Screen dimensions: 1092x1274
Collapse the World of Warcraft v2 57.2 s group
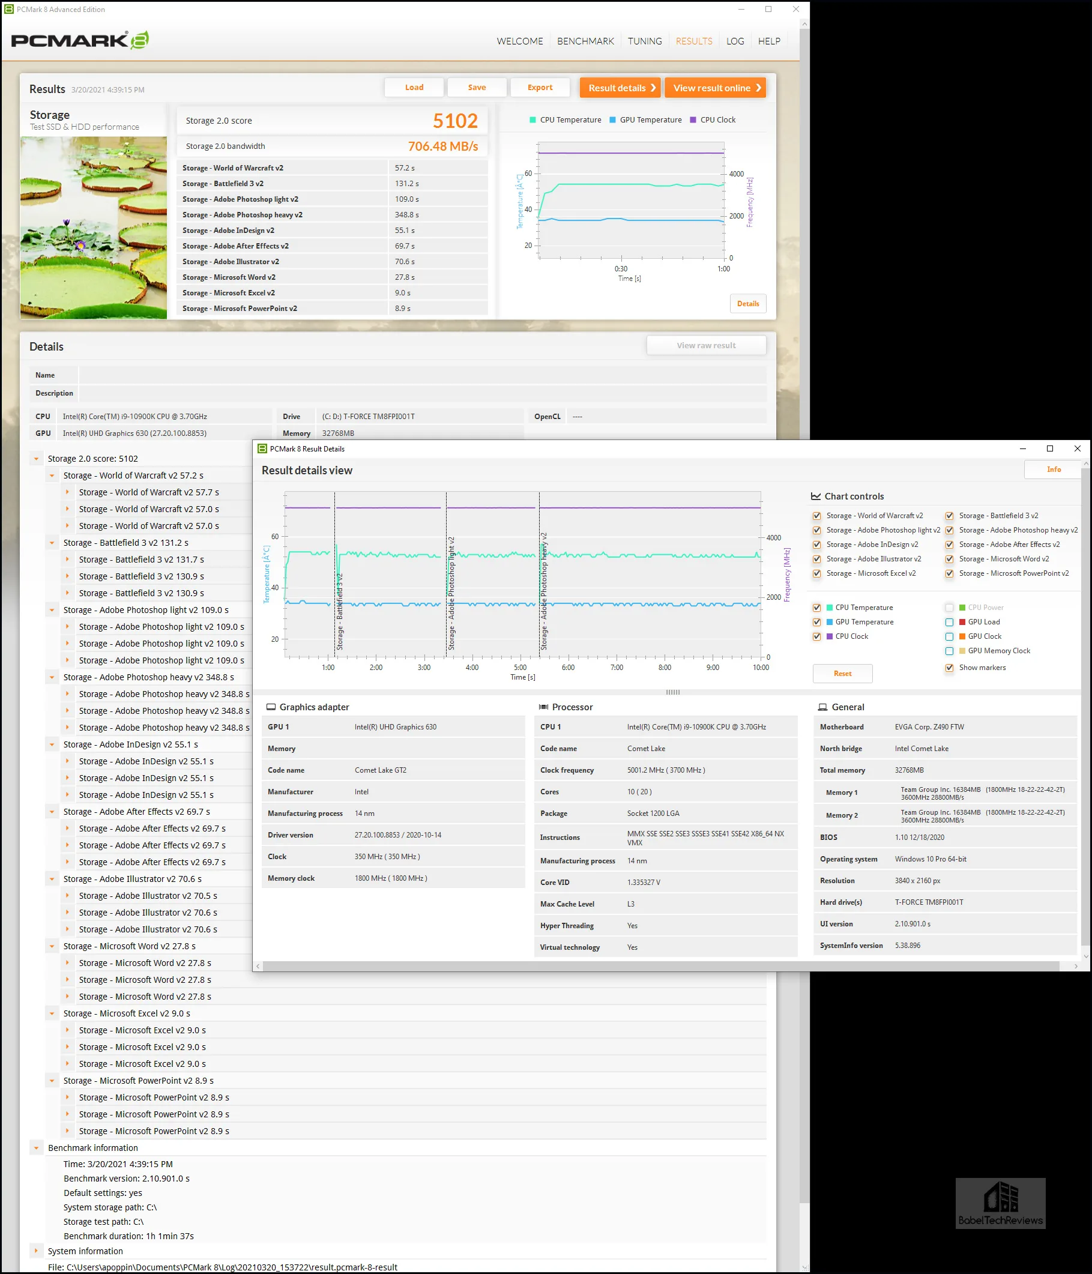tap(52, 475)
